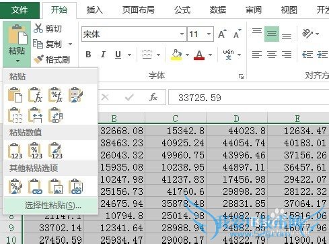Paste Values and Number Formatting (%123)
This screenshot has width=329, height=244.
click(36, 151)
